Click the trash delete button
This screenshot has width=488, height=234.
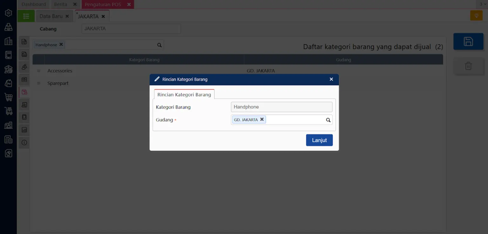[x=468, y=66]
